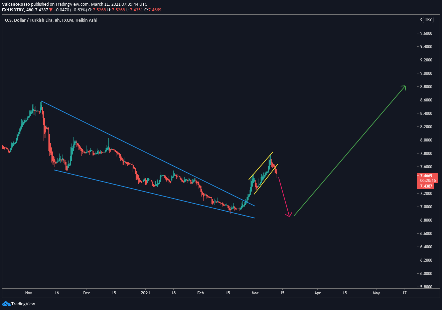Click the 8.8000 price axis label
The height and width of the screenshot is (310, 442).
click(x=426, y=87)
